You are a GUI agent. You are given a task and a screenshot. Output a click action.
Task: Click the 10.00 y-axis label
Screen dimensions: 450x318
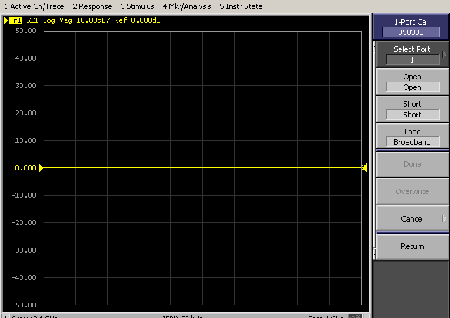point(26,141)
